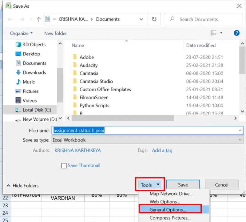Edit the author KRISHNA KARTHIKEYA
The image size is (246, 222).
(x=78, y=150)
